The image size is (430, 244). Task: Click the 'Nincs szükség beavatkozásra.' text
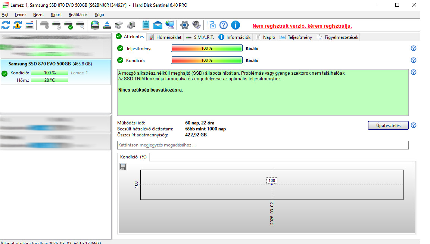[x=150, y=90]
